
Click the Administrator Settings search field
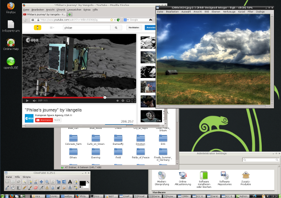(260, 160)
